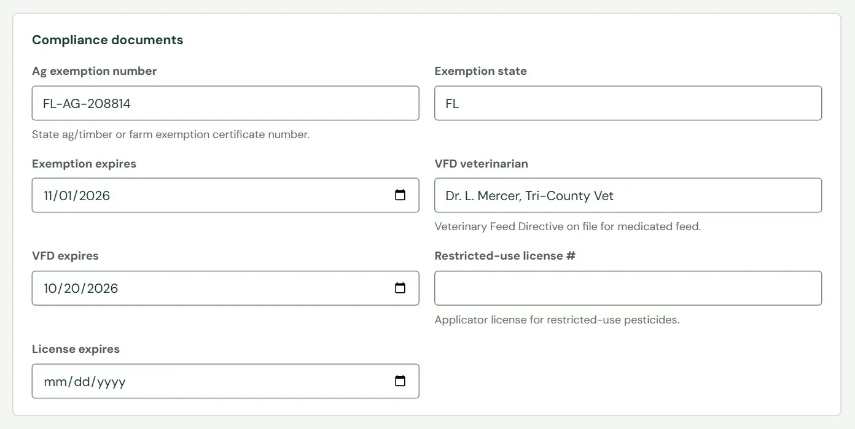Click the License expires label

[76, 349]
